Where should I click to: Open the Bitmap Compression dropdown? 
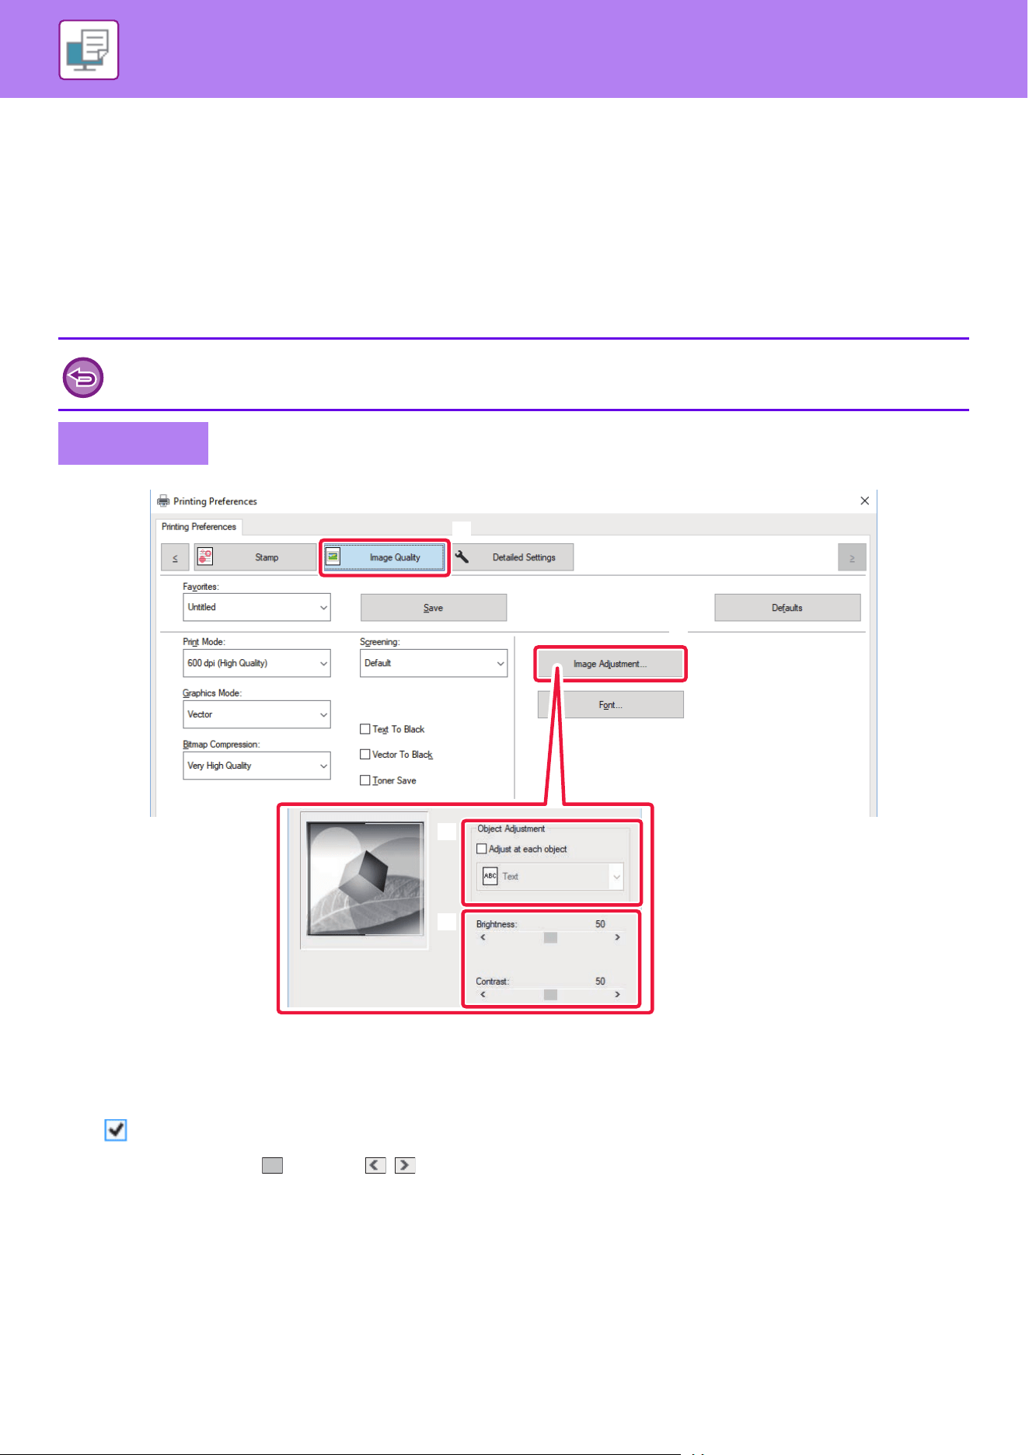pos(256,766)
